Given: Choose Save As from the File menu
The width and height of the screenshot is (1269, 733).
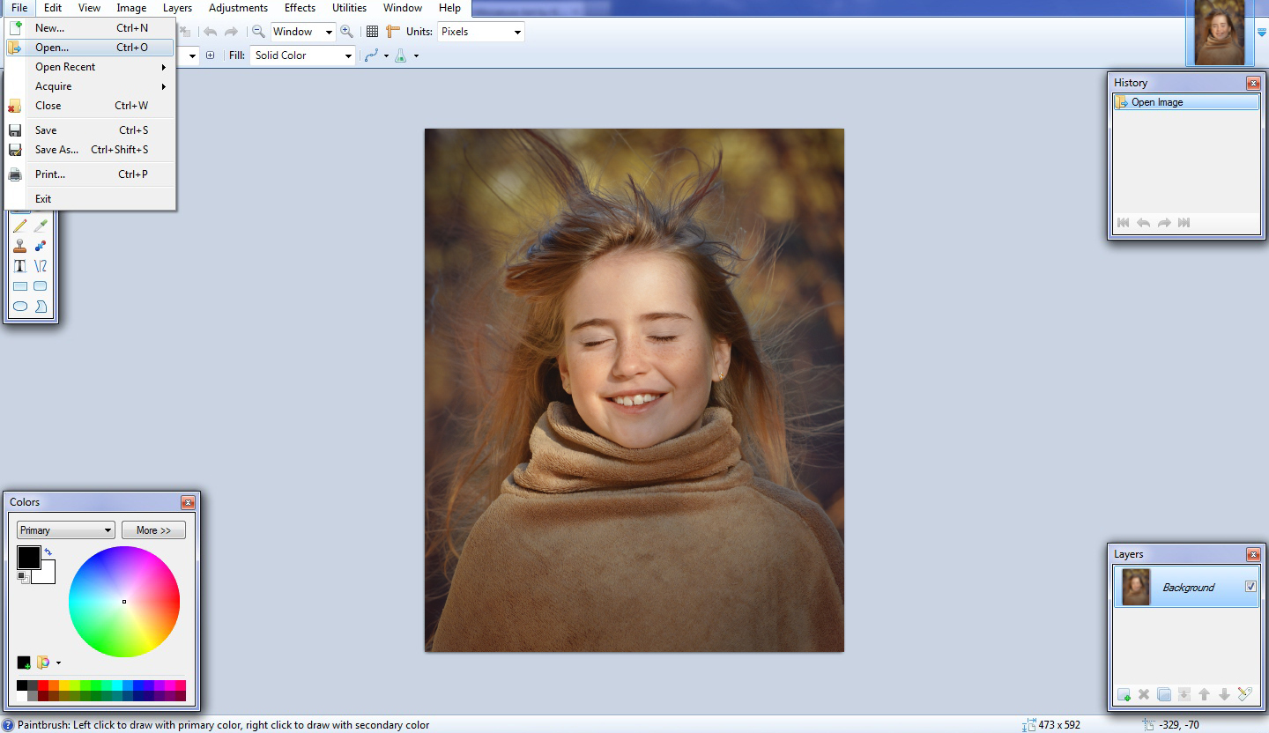Looking at the screenshot, I should click(x=56, y=150).
